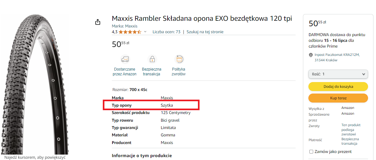Click 'Ten produkt podlega zwrotowi' link
The width and height of the screenshot is (376, 160).
pos(351,130)
